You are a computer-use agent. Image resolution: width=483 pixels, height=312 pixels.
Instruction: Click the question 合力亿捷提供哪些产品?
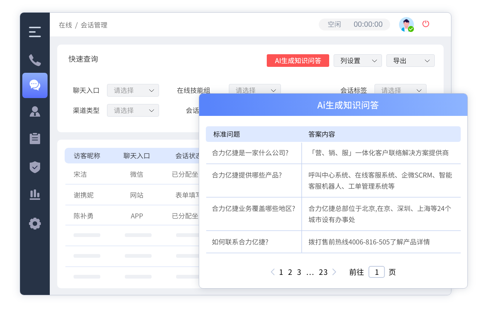click(247, 175)
